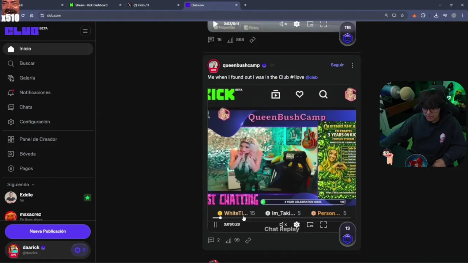Screen dimensions: 468x263
Task: Follow queenbushcamp with Seguir
Action: pyautogui.click(x=337, y=65)
